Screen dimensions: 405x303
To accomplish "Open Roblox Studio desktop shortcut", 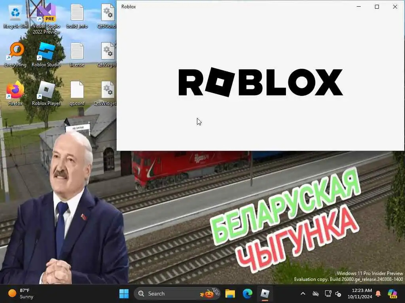I will click(x=46, y=54).
